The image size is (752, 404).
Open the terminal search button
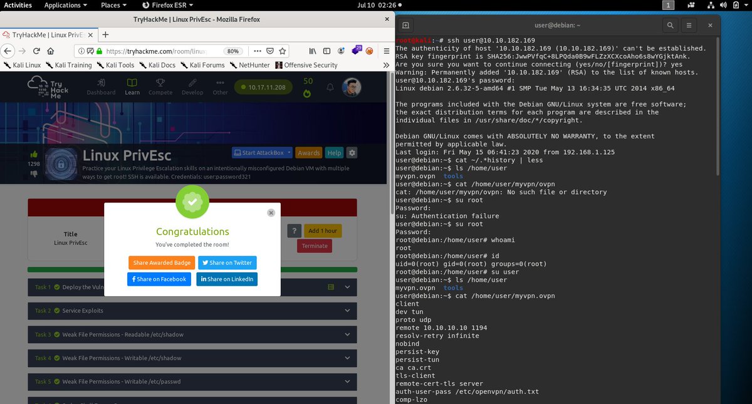click(671, 26)
